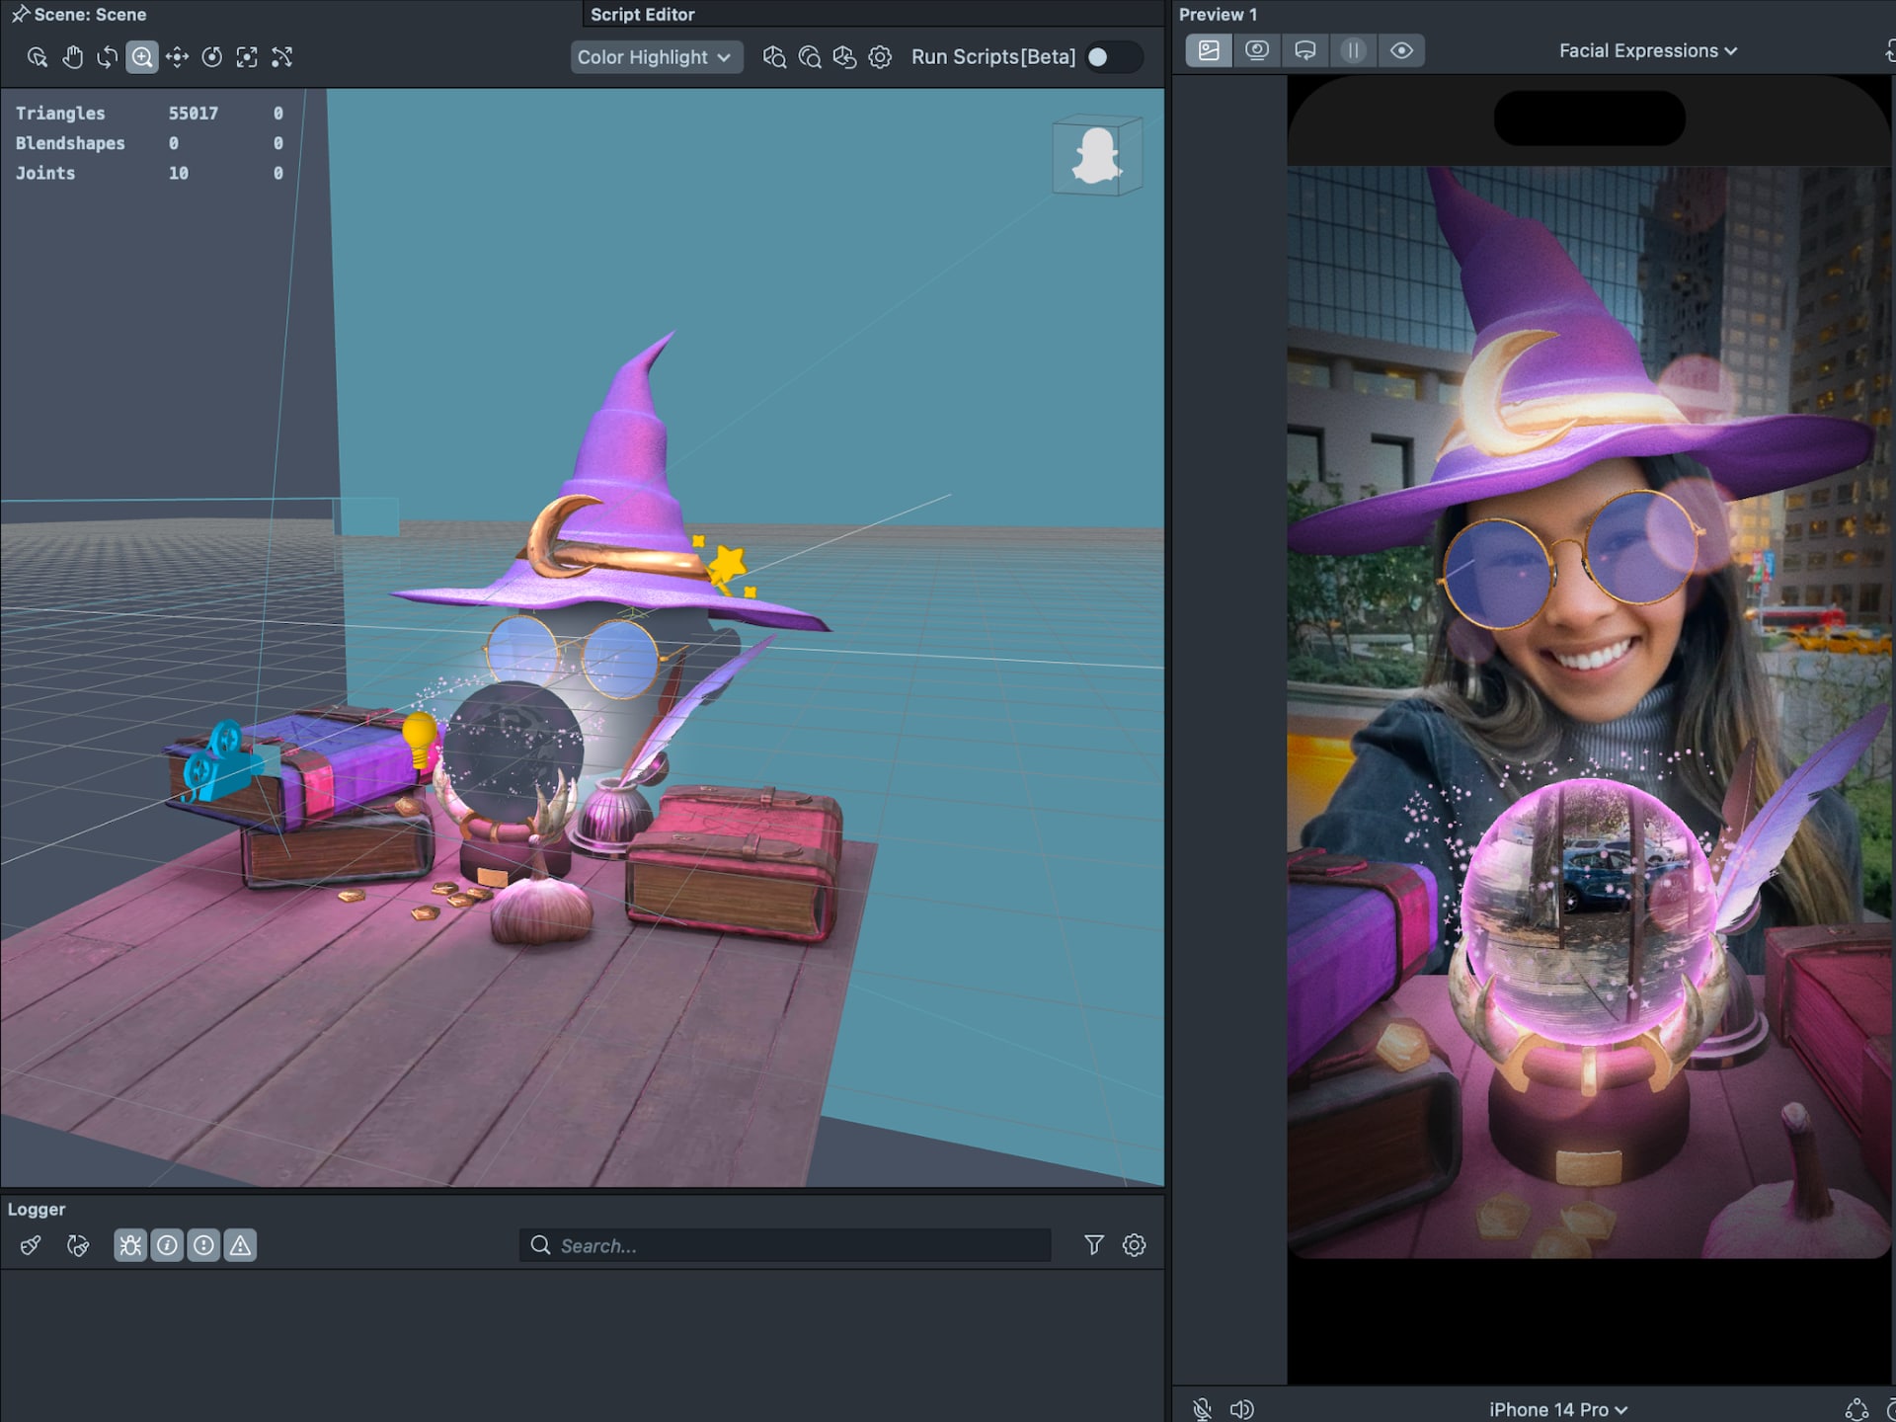
Task: Toggle Run Scripts[Beta] switch
Action: click(1111, 57)
